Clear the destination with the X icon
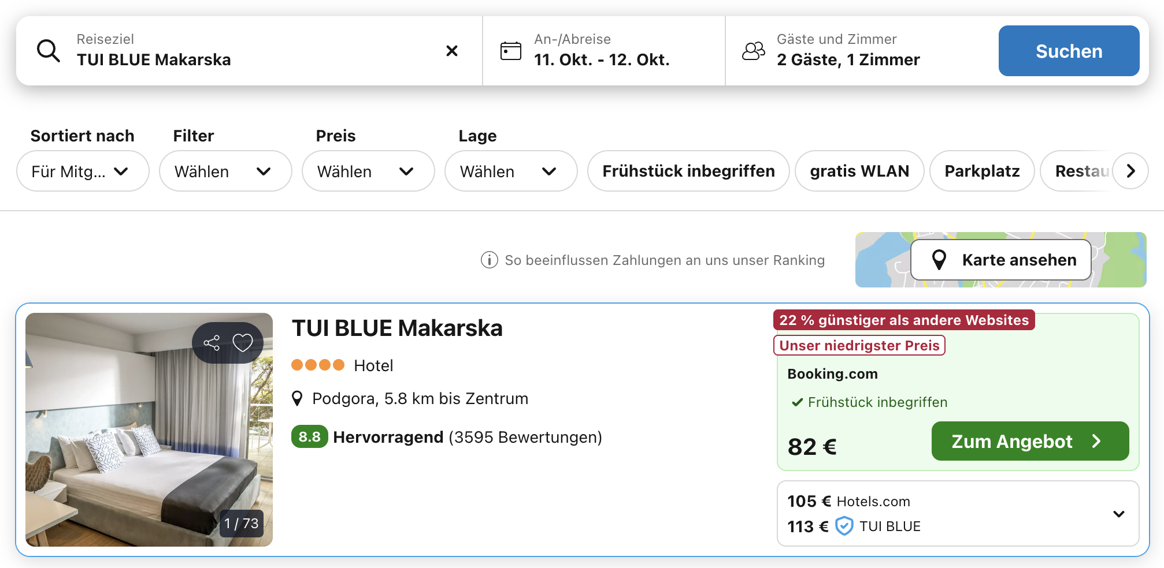The width and height of the screenshot is (1164, 568). tap(452, 51)
